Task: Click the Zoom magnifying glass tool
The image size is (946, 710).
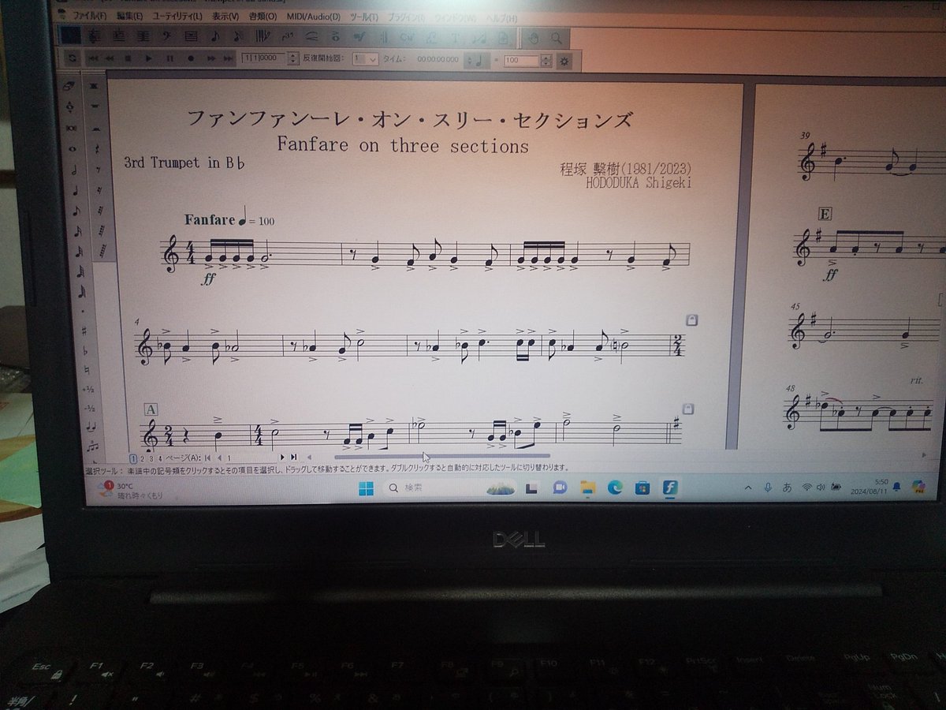Action: click(557, 37)
